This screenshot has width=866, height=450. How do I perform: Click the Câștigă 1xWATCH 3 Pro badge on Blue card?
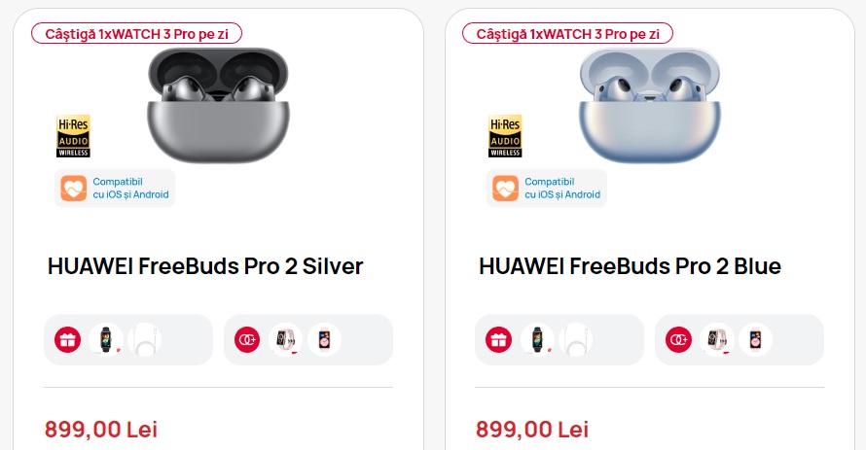point(567,34)
